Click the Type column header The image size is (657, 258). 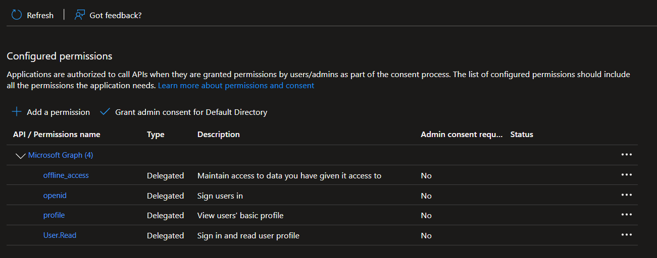pos(156,135)
